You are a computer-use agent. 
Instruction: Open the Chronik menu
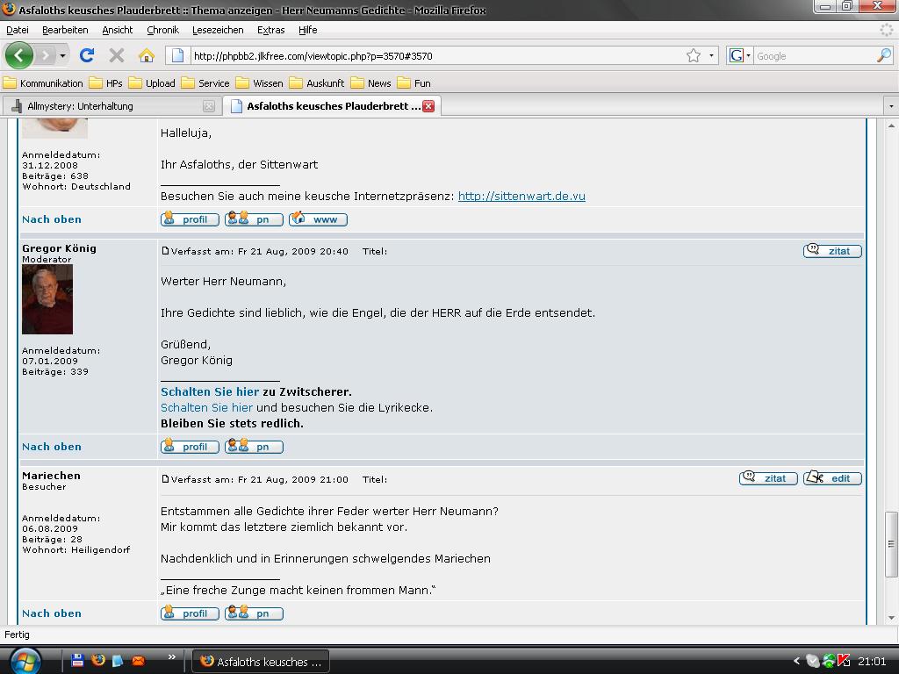click(x=162, y=30)
